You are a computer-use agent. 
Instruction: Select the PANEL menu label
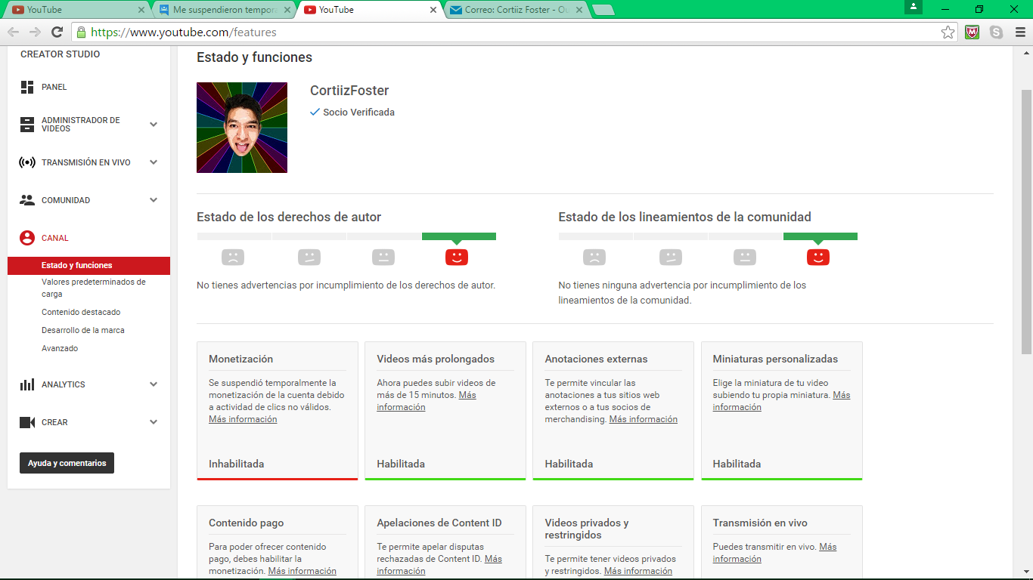[54, 87]
